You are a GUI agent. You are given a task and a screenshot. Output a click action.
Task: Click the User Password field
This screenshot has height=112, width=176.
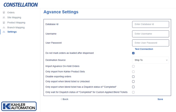coord(151,43)
